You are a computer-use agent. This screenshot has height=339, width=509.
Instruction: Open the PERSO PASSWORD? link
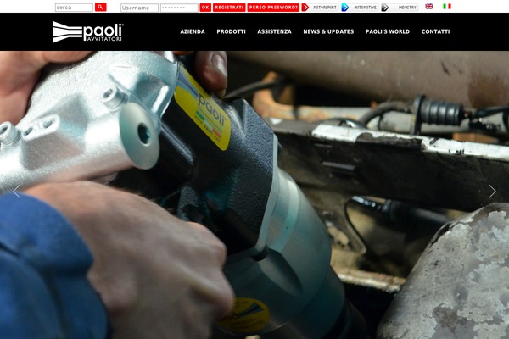[x=273, y=8]
